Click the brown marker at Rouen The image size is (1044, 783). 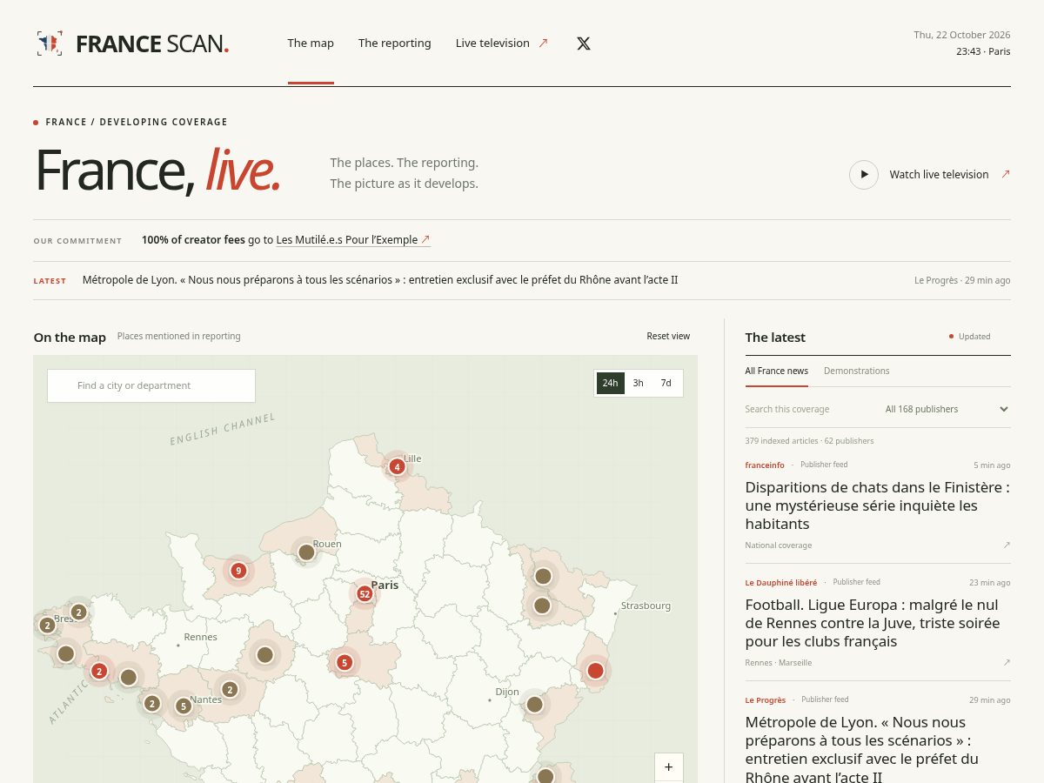[x=306, y=552]
